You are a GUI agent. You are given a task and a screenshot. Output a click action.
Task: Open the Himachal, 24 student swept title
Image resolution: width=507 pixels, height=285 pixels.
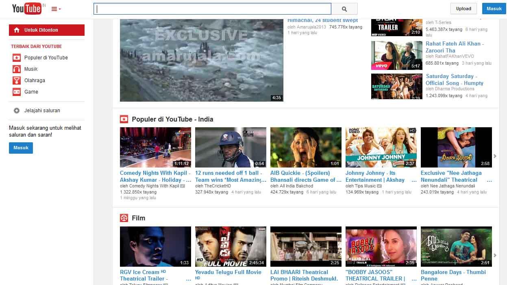tap(323, 20)
